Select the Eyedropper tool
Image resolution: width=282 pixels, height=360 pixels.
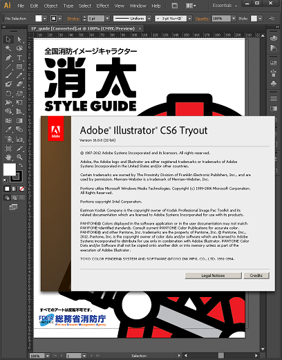pos(8,129)
